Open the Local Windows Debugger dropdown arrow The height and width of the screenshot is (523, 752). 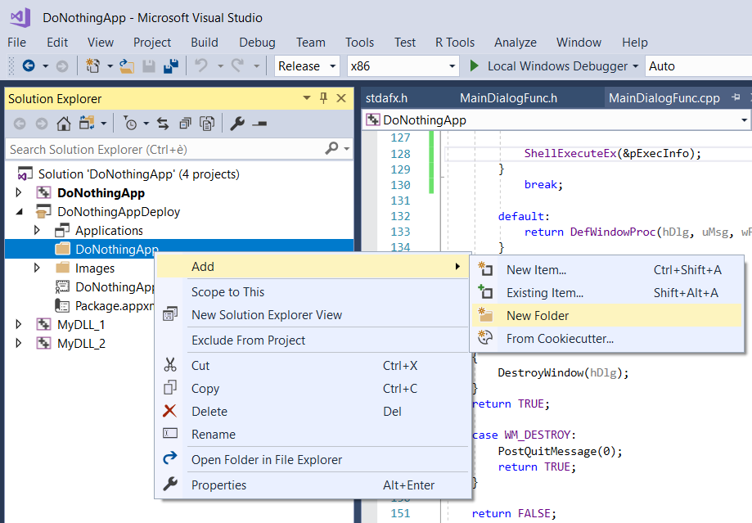pyautogui.click(x=636, y=66)
